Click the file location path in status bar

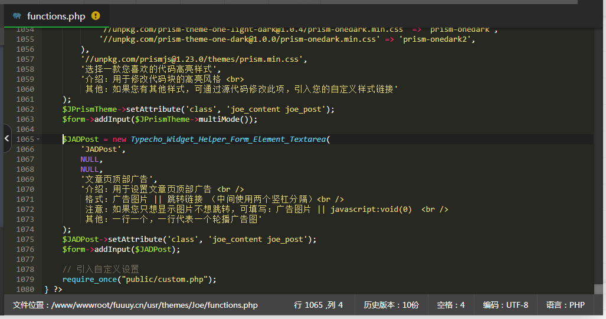click(135, 305)
